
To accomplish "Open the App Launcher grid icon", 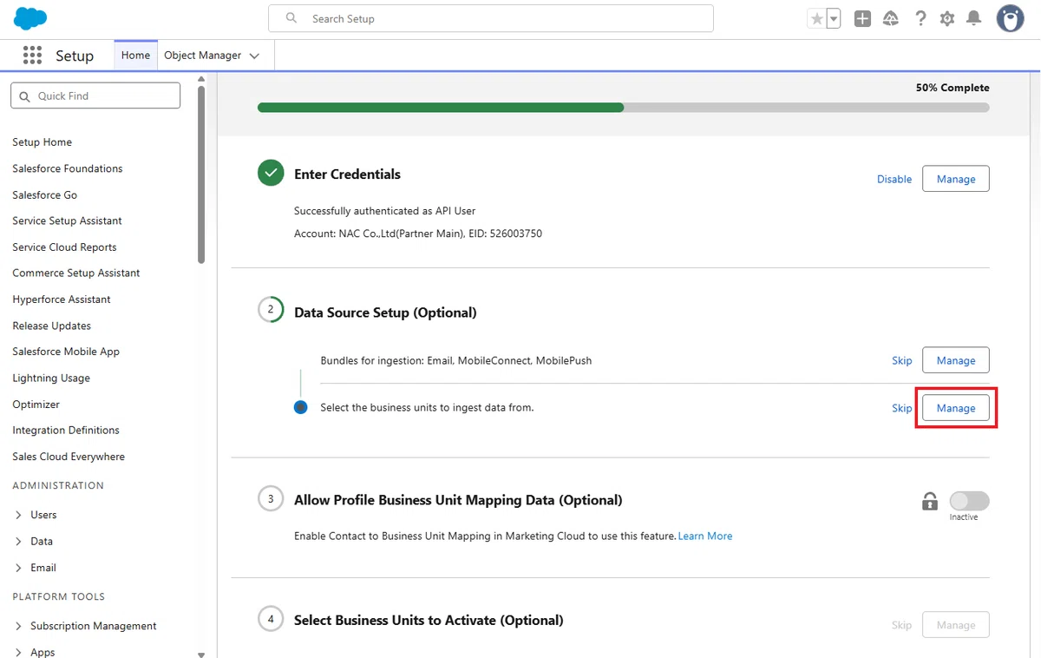I will coord(32,56).
